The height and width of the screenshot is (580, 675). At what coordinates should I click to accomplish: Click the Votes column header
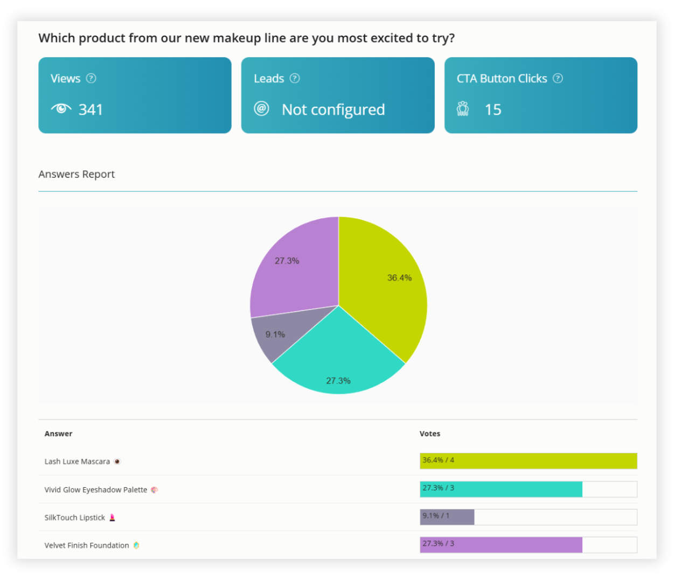click(428, 433)
